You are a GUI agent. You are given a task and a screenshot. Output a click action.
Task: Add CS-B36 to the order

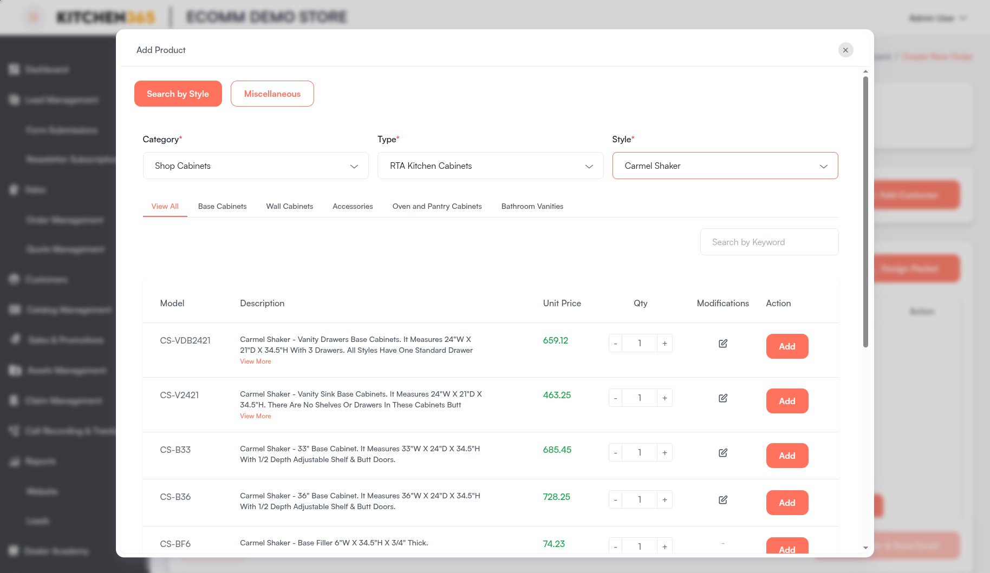[x=787, y=503]
